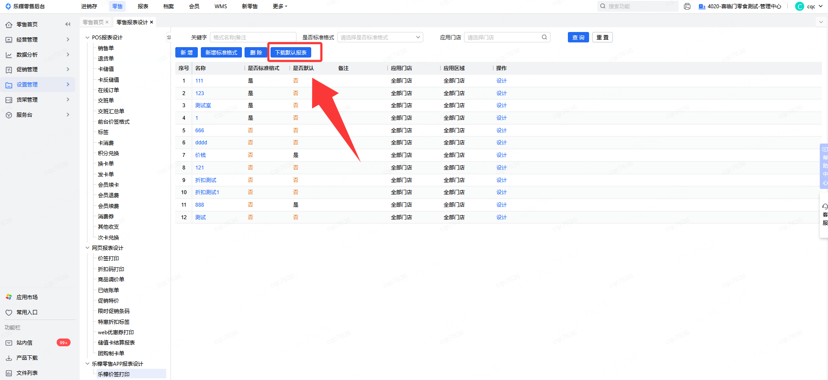
Task: Select 乐檬价签打印 tree item
Action: pos(114,374)
